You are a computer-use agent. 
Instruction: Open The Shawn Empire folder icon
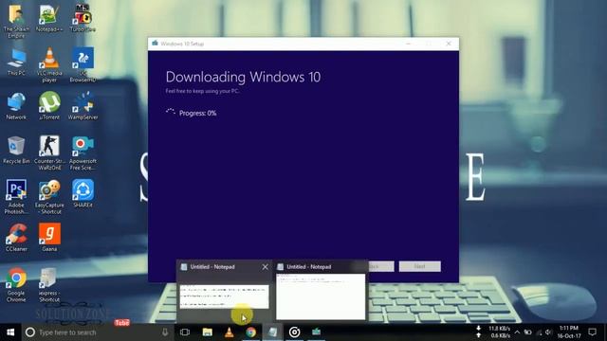pyautogui.click(x=16, y=21)
